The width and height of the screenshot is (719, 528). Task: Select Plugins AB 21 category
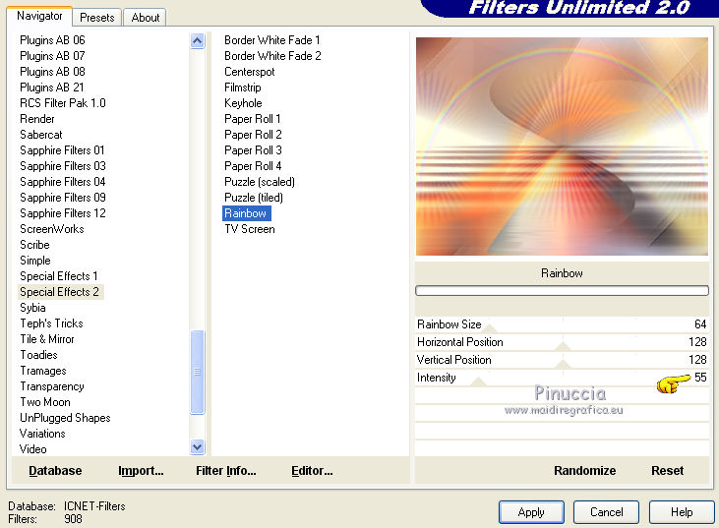coord(52,88)
